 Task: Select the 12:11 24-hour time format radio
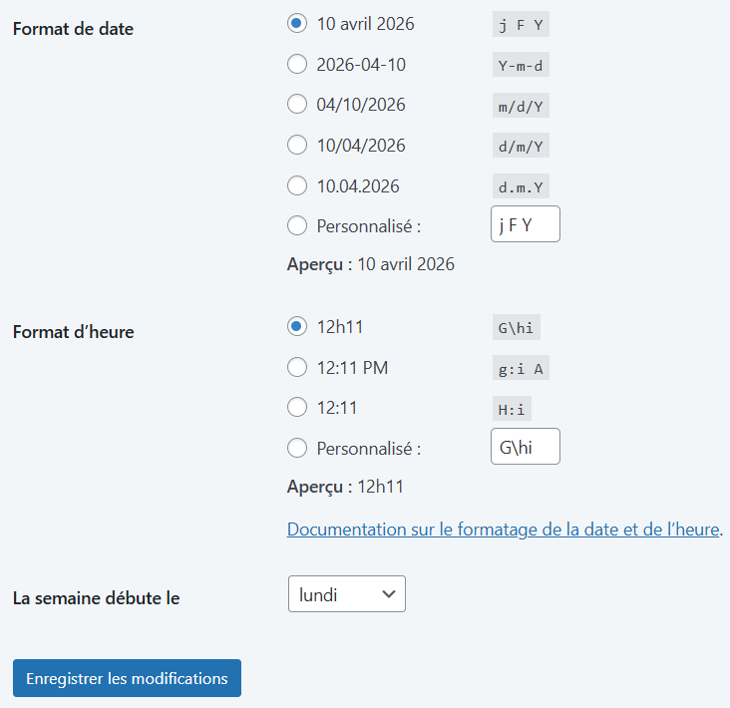tap(296, 408)
